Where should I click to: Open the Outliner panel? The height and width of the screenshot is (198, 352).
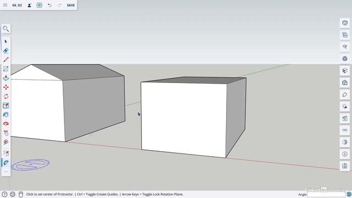tap(345, 35)
